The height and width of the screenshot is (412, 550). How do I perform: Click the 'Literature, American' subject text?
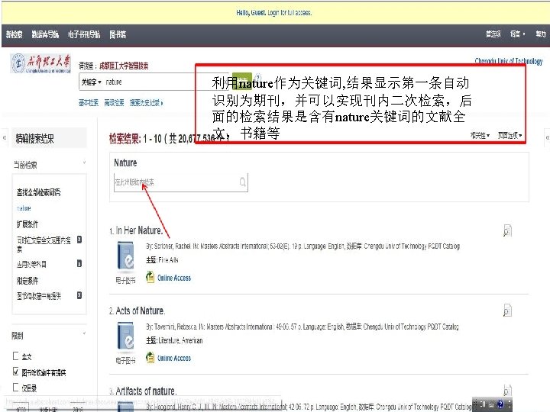(x=180, y=340)
